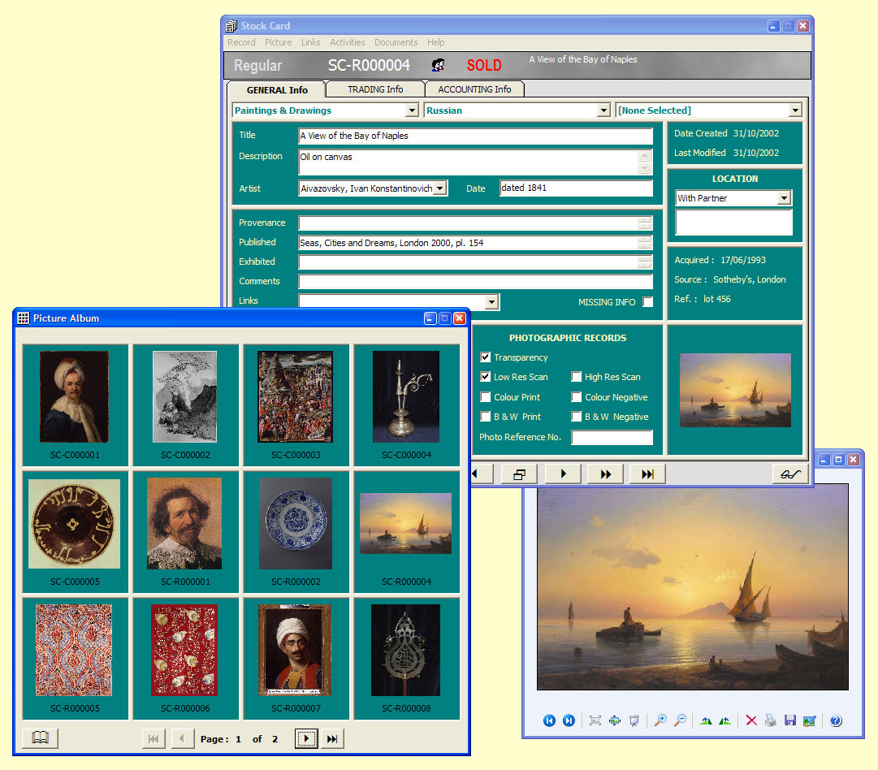Click the Description scrollbar down arrow
878x770 pixels.
[x=645, y=168]
